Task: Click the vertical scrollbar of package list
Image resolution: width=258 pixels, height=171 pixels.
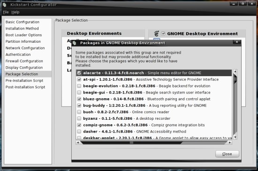Action: [235, 104]
